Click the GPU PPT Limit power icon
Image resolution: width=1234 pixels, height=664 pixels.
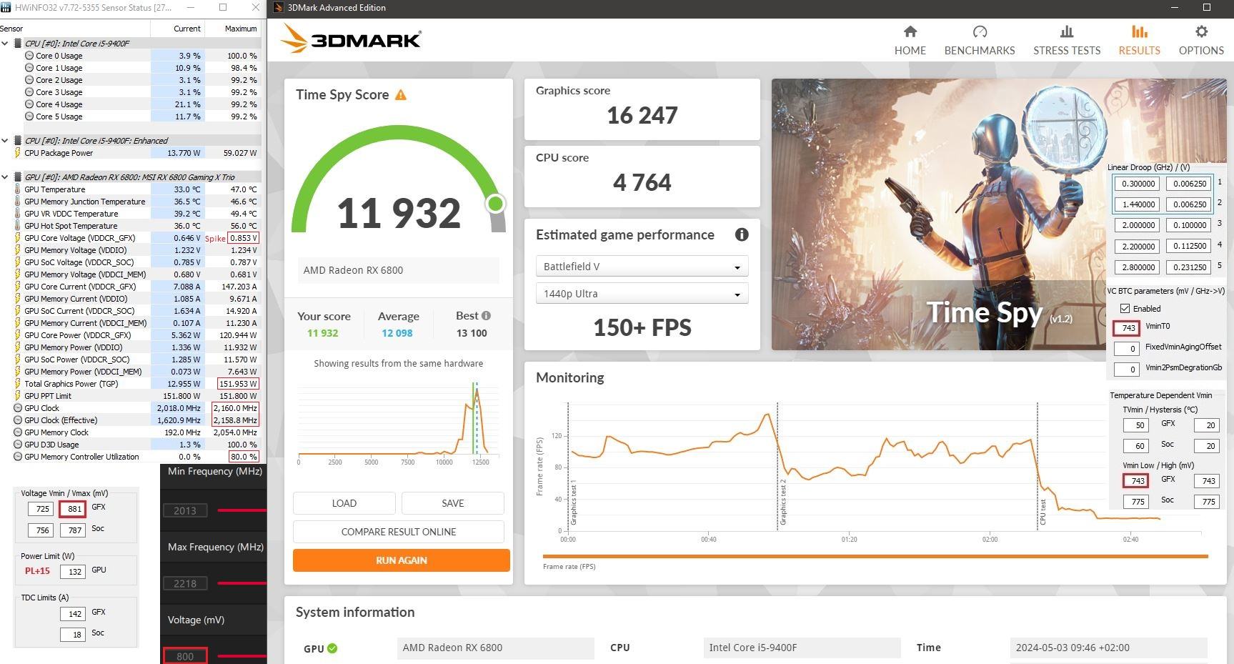[x=18, y=396]
